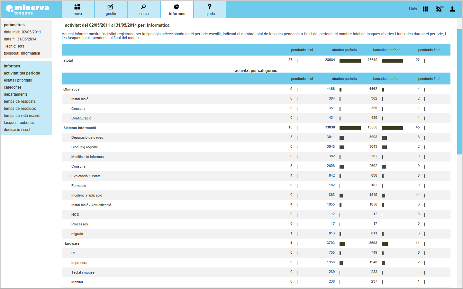Select the informes pie chart icon
463x289 pixels.
point(177,7)
